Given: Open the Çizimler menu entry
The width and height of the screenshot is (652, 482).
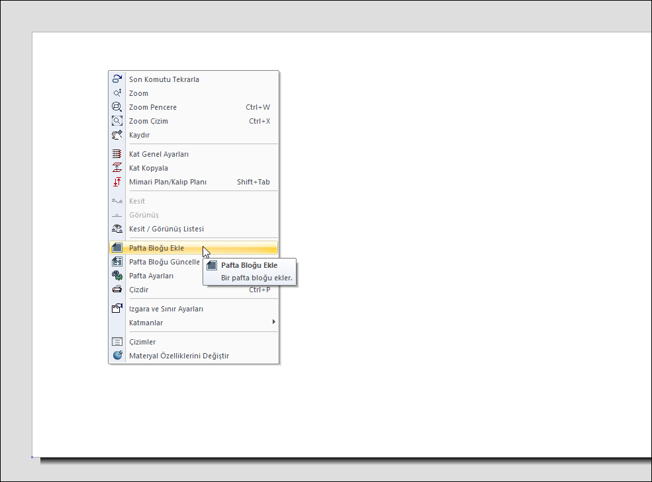Looking at the screenshot, I should [x=142, y=342].
